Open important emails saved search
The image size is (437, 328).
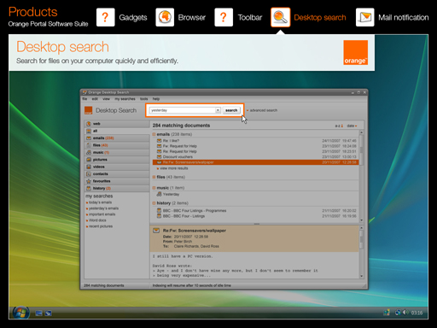coord(102,214)
